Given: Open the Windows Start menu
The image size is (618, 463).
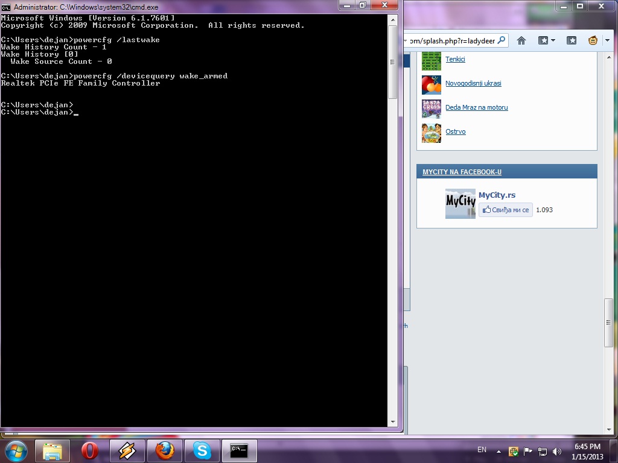Looking at the screenshot, I should tap(16, 451).
